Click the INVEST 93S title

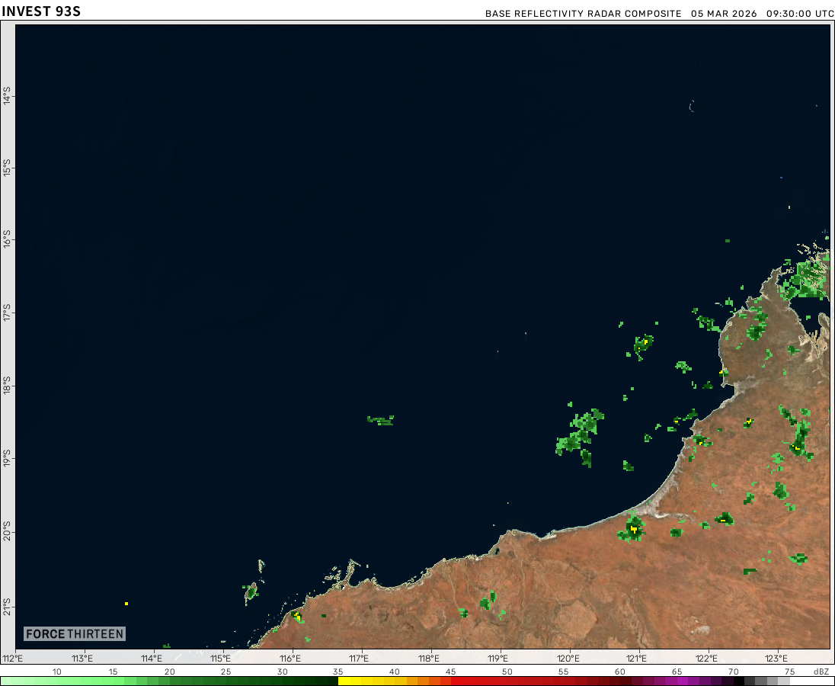(40, 11)
